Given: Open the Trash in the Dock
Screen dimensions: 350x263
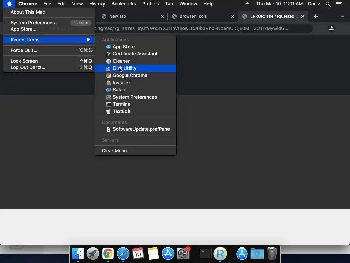Looking at the screenshot, I should [x=272, y=253].
